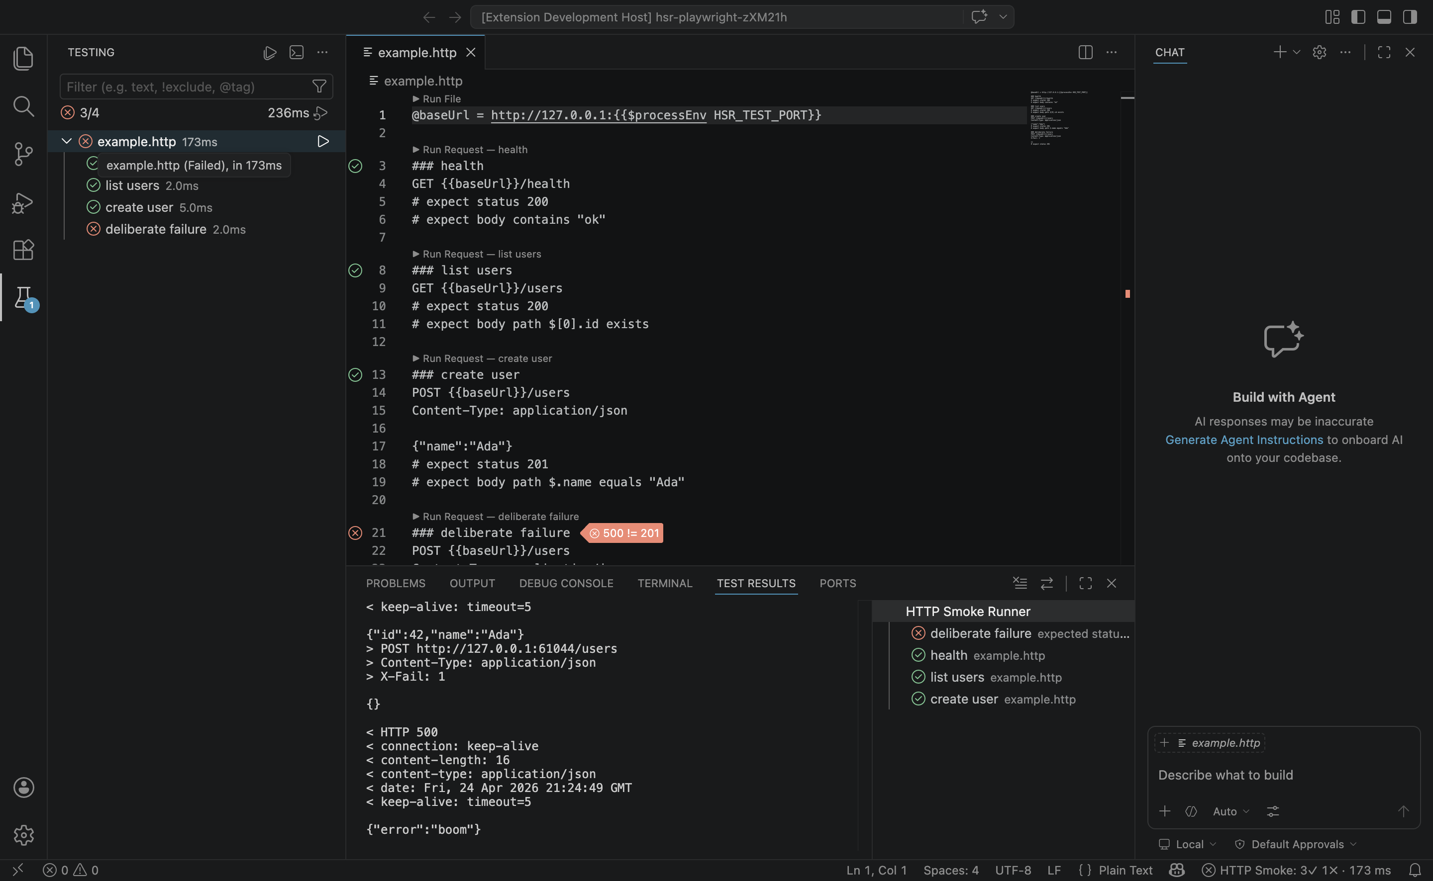Open the test filter funnel options

coord(319,87)
